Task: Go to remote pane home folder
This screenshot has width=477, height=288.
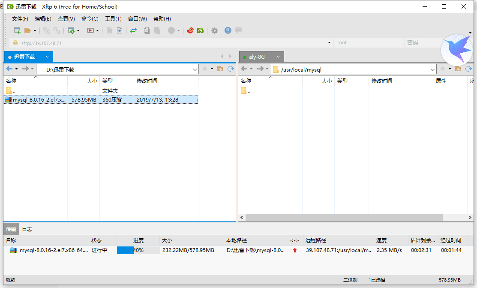Action: (458, 69)
